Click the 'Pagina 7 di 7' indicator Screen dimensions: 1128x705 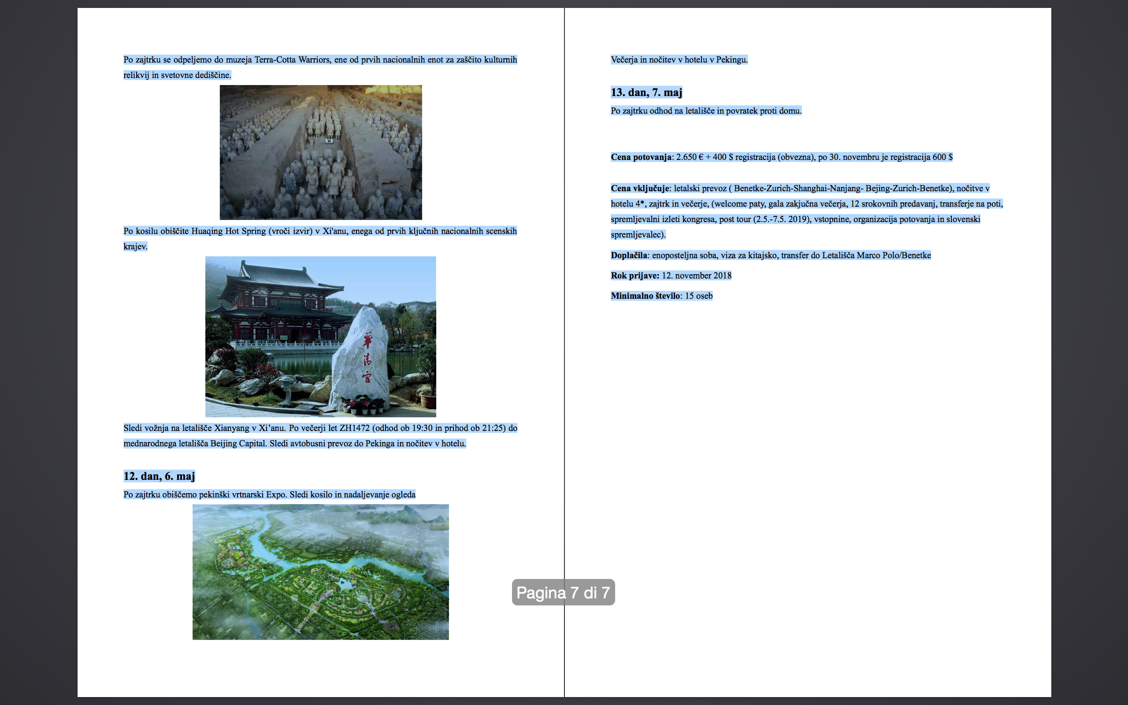coord(563,592)
